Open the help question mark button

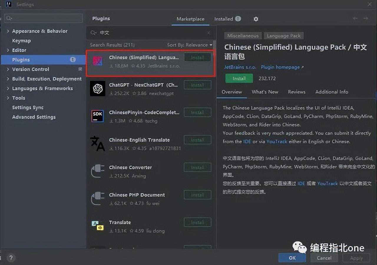point(11,258)
